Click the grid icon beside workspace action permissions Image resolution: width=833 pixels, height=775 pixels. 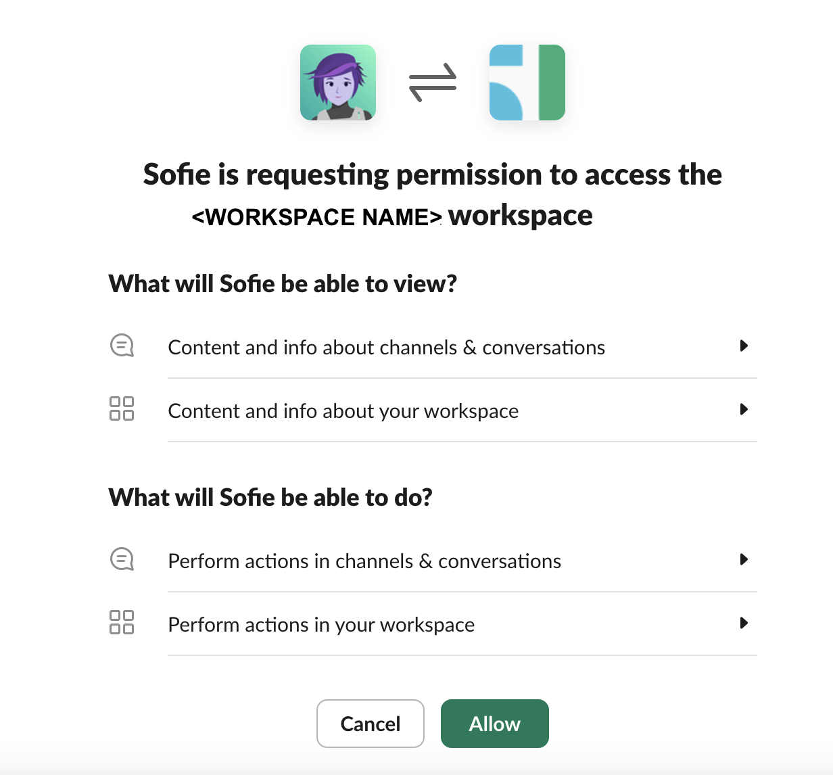point(122,623)
